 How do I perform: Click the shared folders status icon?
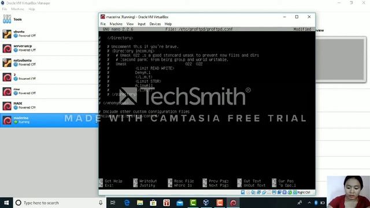[x=269, y=192]
